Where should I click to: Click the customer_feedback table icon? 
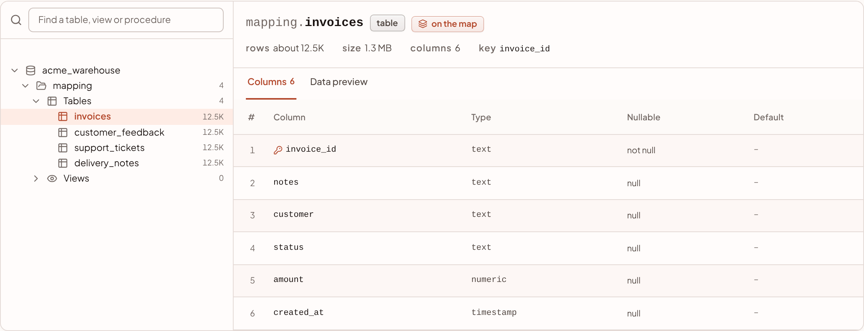tap(63, 133)
